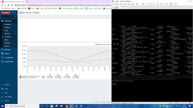Open VMware VM menu

tap(125, 4)
